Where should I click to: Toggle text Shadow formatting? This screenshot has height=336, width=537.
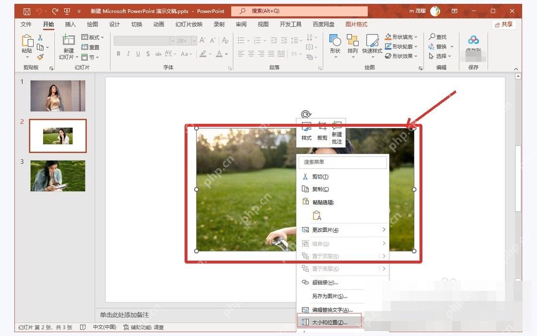click(148, 53)
